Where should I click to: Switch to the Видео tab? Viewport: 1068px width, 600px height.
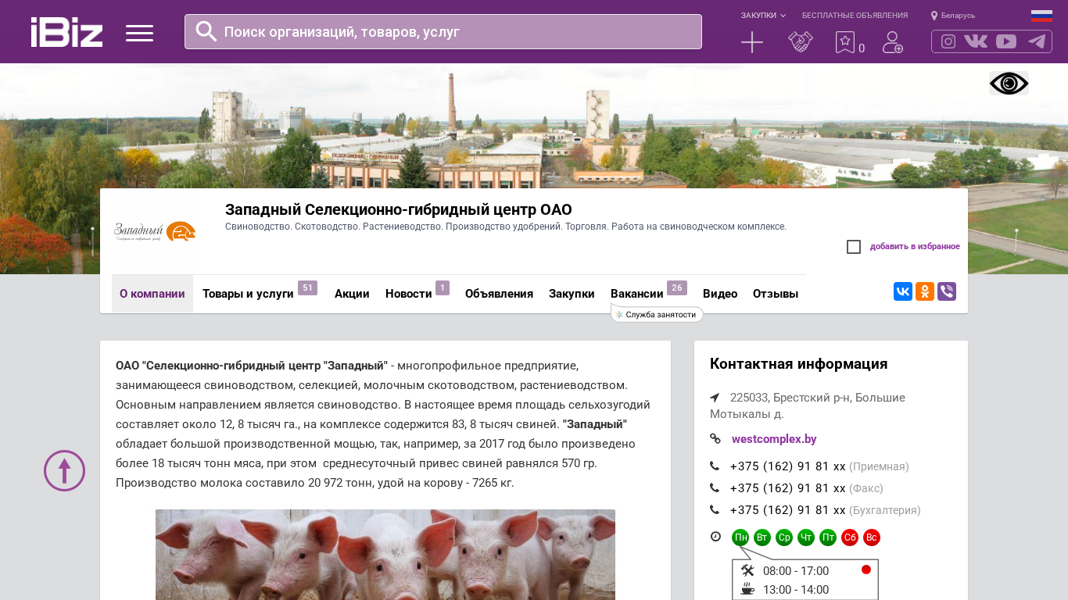click(720, 294)
